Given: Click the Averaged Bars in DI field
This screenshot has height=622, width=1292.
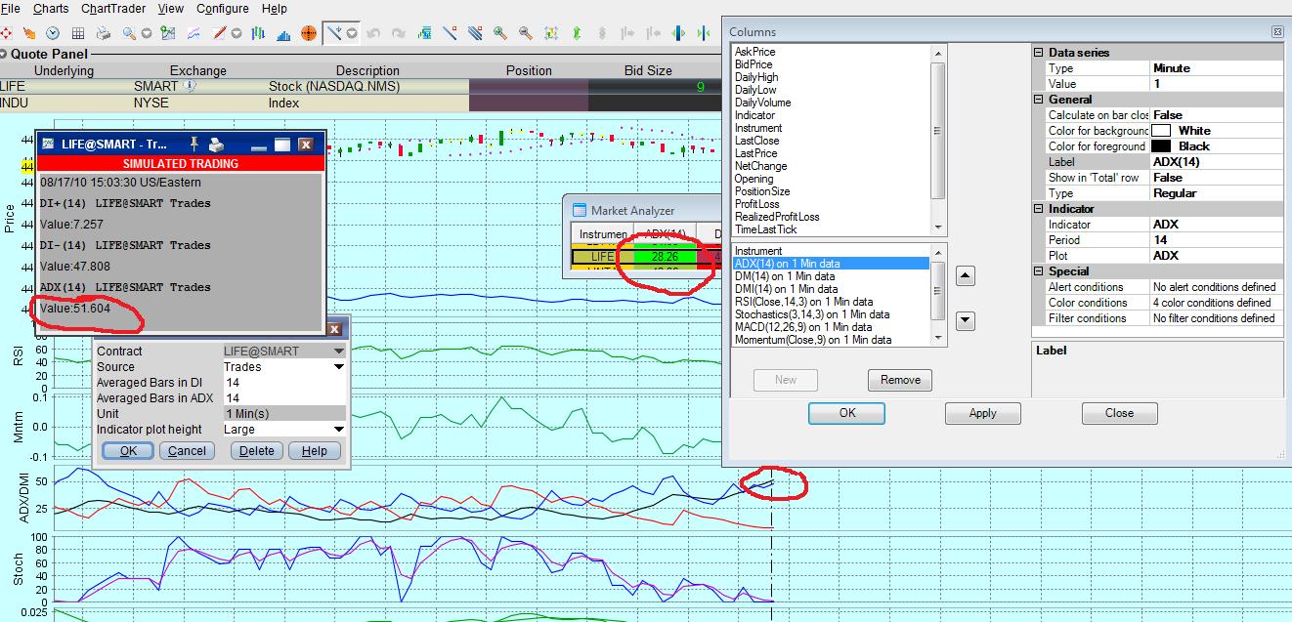Looking at the screenshot, I should point(284,383).
